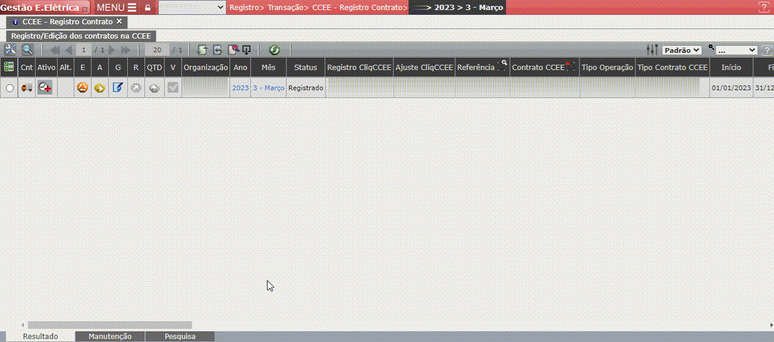Select the radio button in first row
The image size is (774, 342).
pyautogui.click(x=10, y=88)
